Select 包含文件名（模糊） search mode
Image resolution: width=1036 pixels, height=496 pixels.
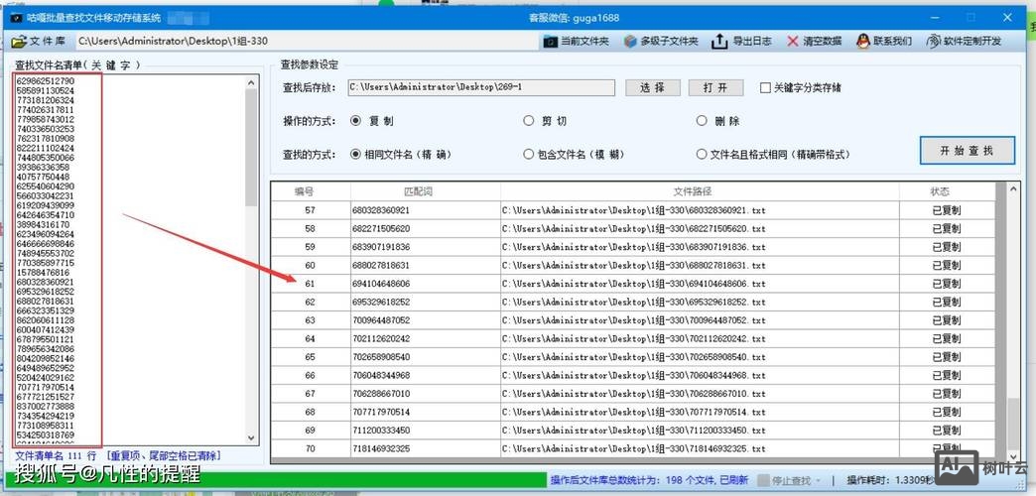(x=528, y=155)
